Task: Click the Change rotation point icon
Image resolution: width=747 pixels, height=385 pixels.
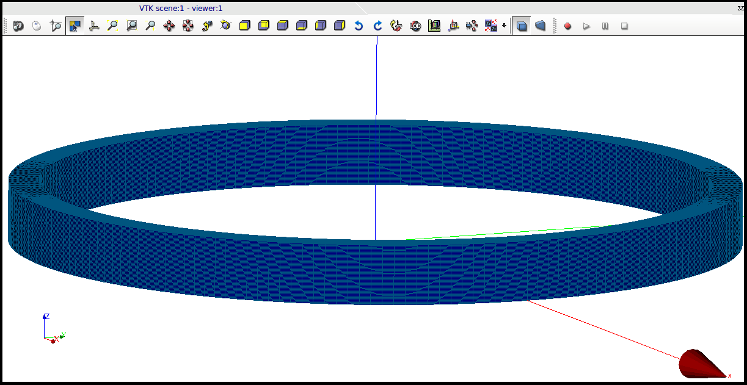Action: 207,26
